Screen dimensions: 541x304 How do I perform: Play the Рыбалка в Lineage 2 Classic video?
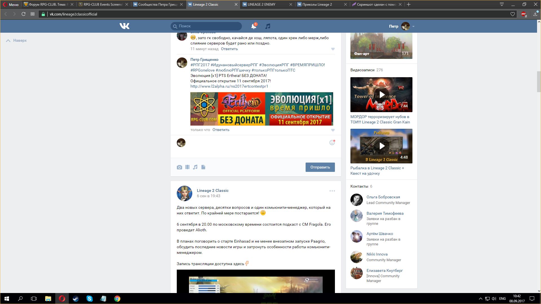(x=381, y=146)
